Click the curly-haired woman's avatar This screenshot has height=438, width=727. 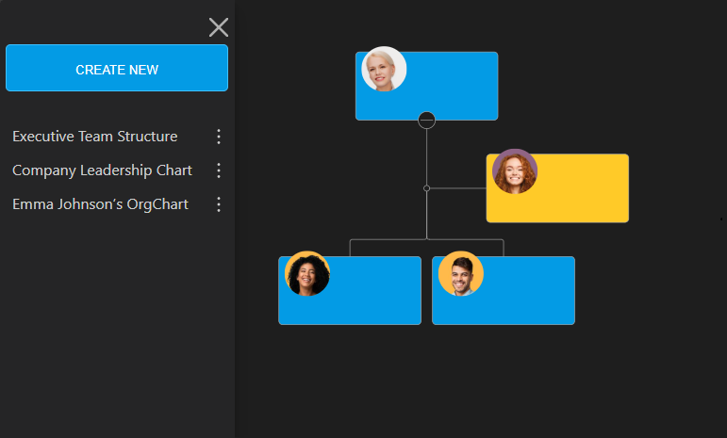pyautogui.click(x=306, y=274)
